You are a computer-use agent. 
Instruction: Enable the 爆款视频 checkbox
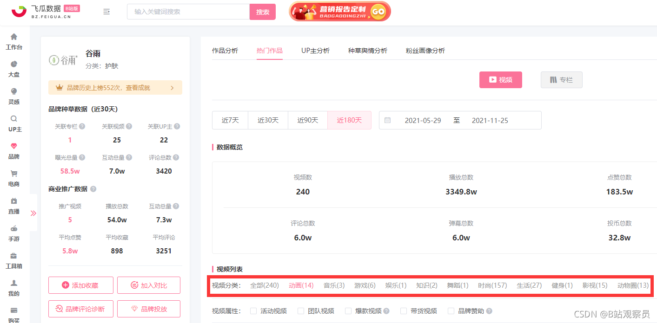pos(348,311)
